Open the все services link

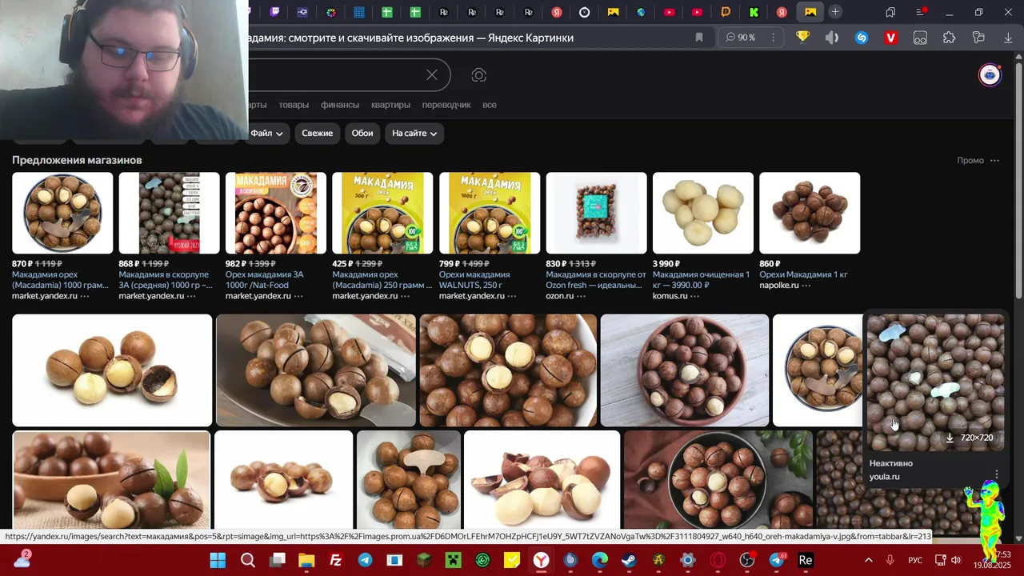click(490, 105)
